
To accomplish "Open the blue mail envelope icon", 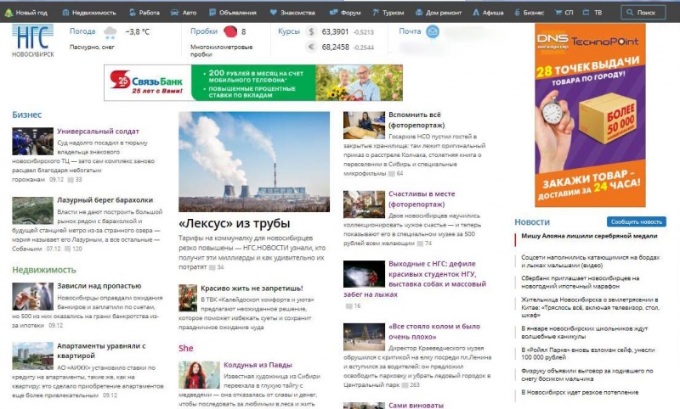I will [433, 31].
